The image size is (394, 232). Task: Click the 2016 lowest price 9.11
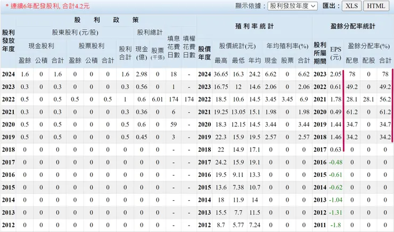point(238,175)
